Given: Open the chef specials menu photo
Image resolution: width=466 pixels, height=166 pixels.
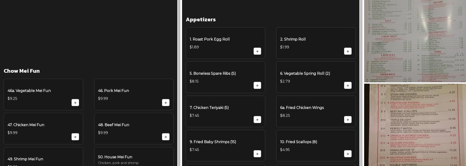Looking at the screenshot, I should point(415,125).
